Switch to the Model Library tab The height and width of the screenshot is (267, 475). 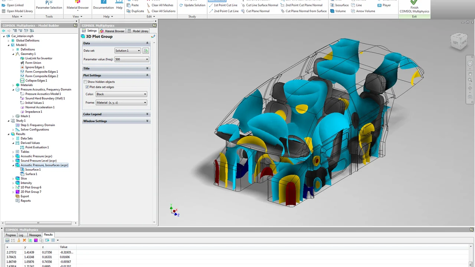pyautogui.click(x=138, y=31)
